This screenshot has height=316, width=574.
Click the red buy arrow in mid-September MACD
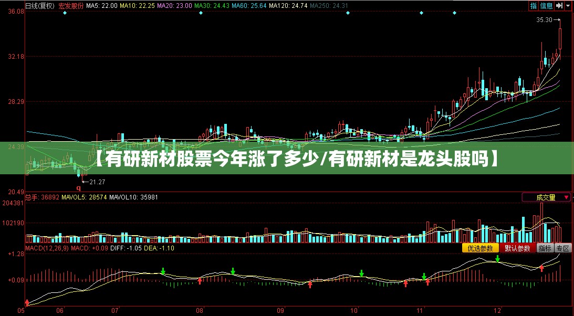310,284
